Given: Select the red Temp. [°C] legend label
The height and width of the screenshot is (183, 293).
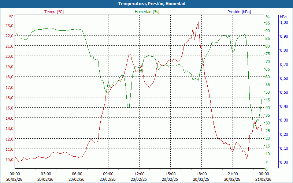Looking at the screenshot, I should (54, 12).
